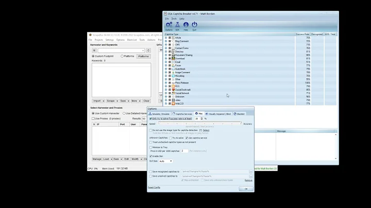
Task: Click the Document Sharing row icon
Action: coord(173,55)
